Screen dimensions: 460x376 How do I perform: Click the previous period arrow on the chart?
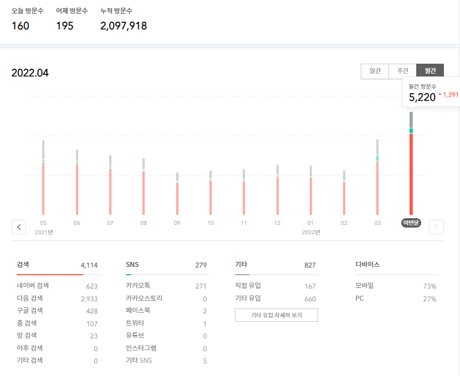pos(19,227)
